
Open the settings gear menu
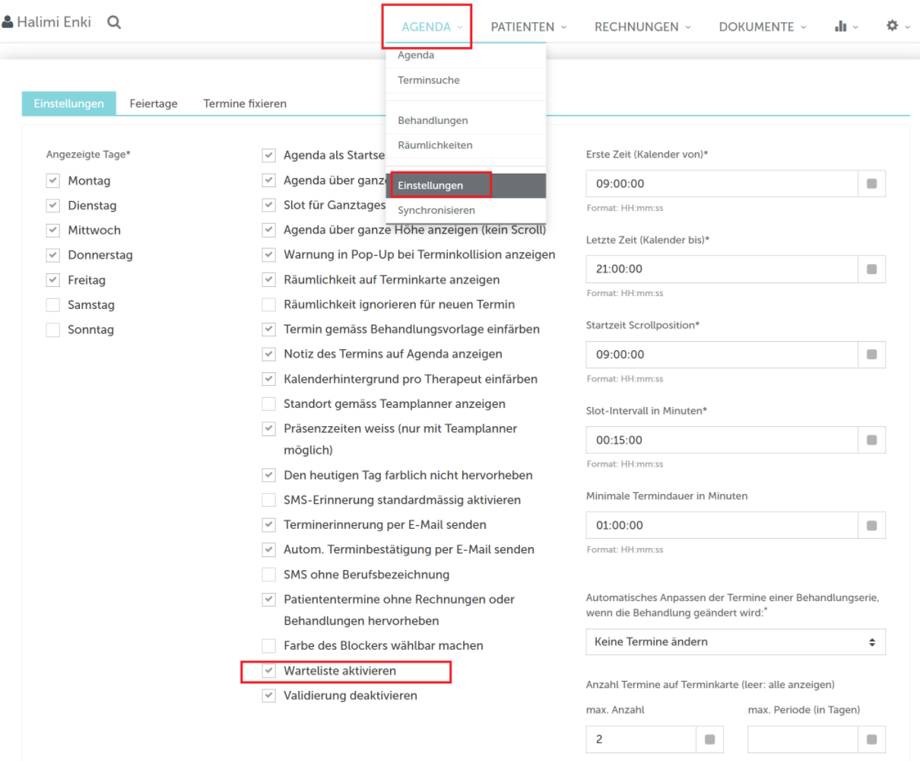tap(893, 26)
